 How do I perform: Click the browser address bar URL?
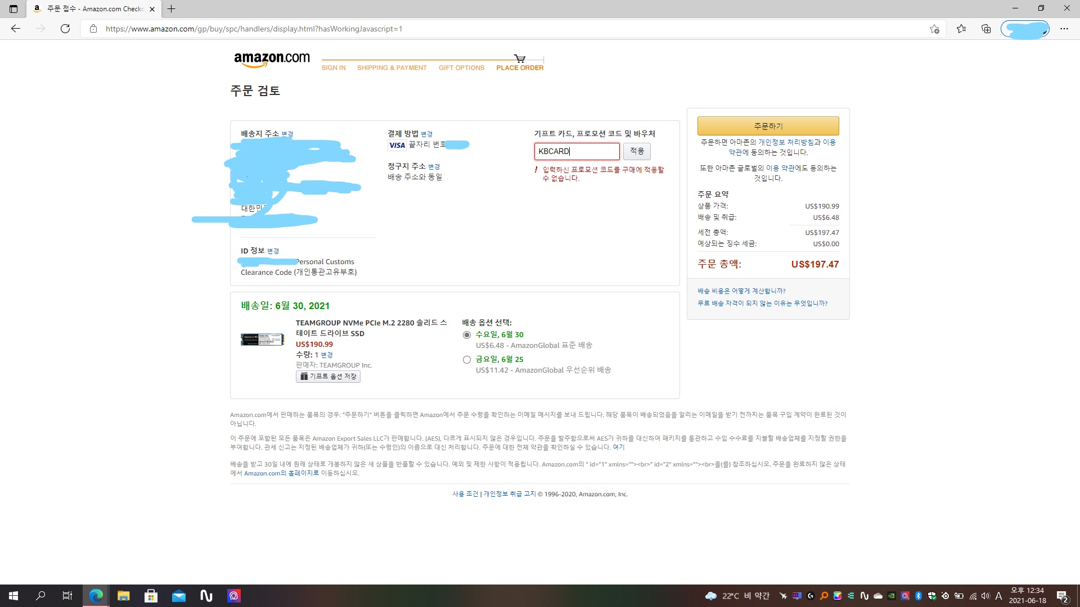click(254, 29)
